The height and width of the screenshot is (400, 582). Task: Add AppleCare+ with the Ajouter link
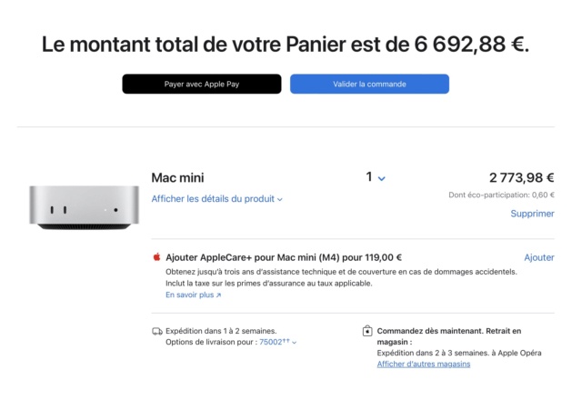tap(539, 257)
